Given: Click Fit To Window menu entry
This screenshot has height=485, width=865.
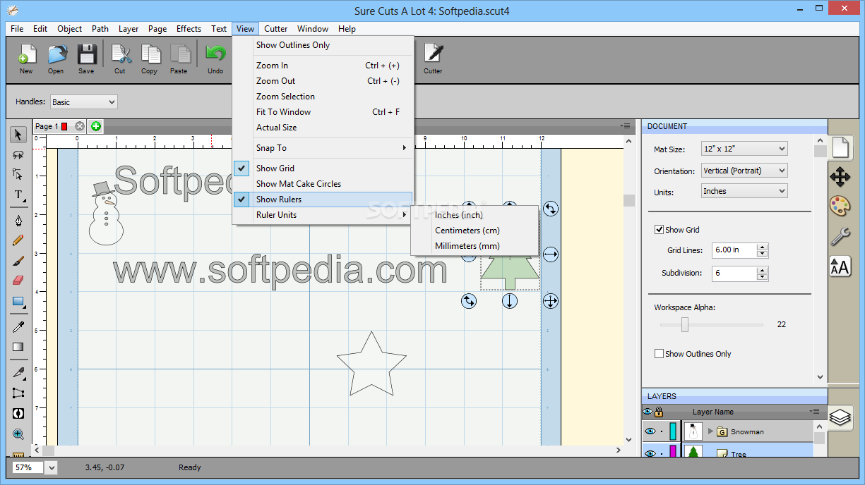Looking at the screenshot, I should point(323,112).
